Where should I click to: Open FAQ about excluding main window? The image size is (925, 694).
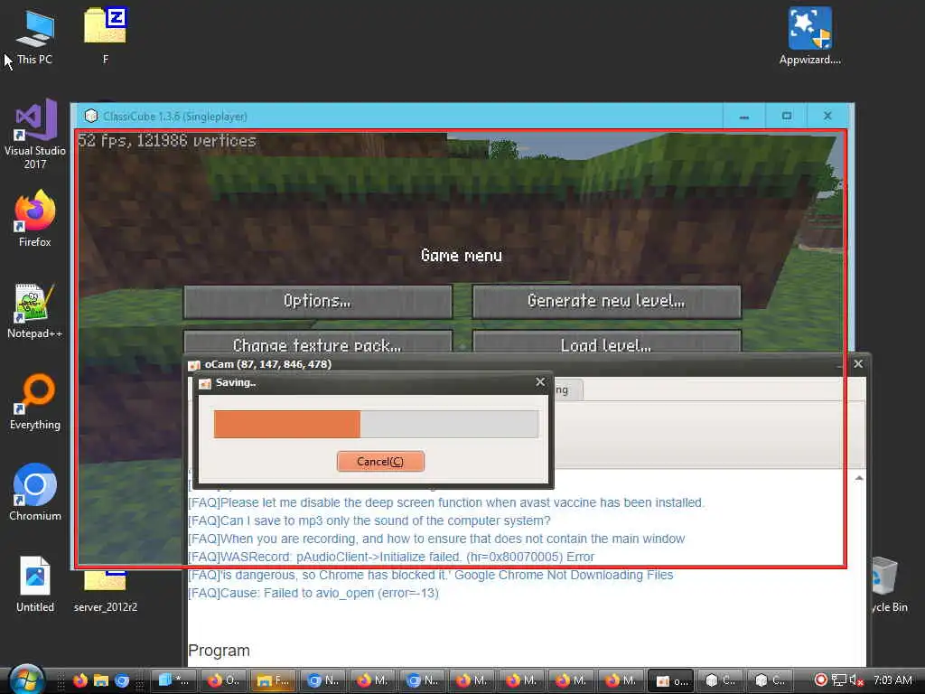(x=436, y=539)
